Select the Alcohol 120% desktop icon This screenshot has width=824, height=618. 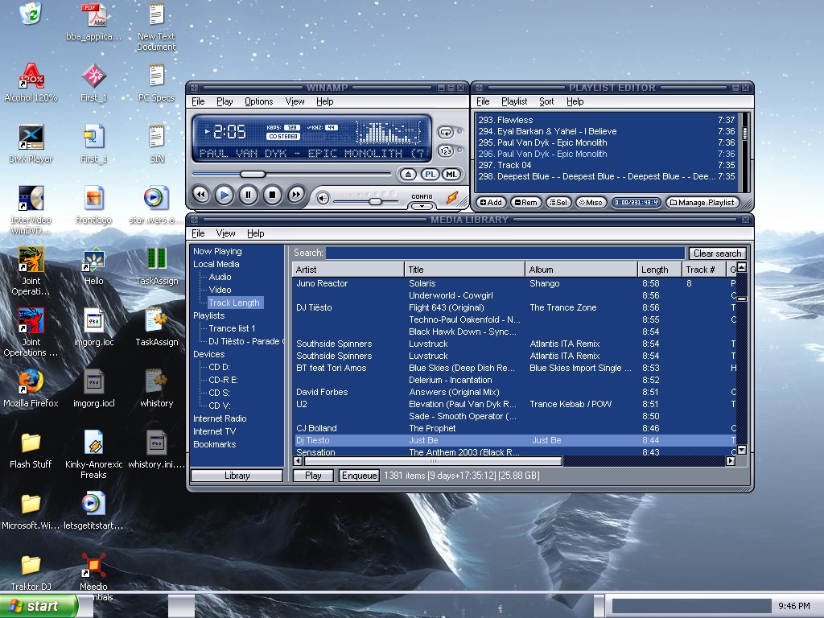point(31,82)
